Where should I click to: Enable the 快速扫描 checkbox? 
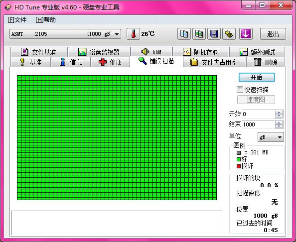[x=240, y=90]
